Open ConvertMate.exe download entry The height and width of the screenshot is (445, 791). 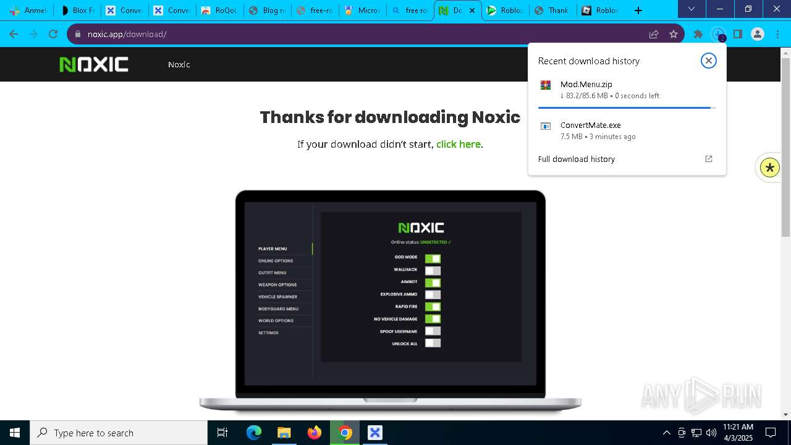pyautogui.click(x=627, y=130)
